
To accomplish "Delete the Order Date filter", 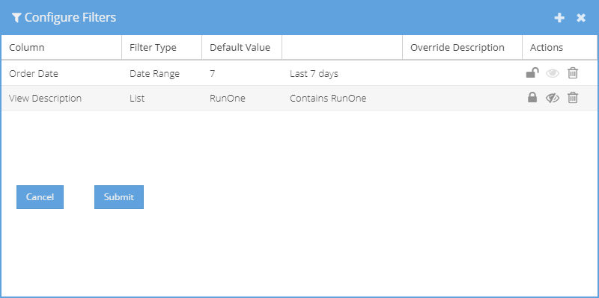I will click(x=572, y=72).
